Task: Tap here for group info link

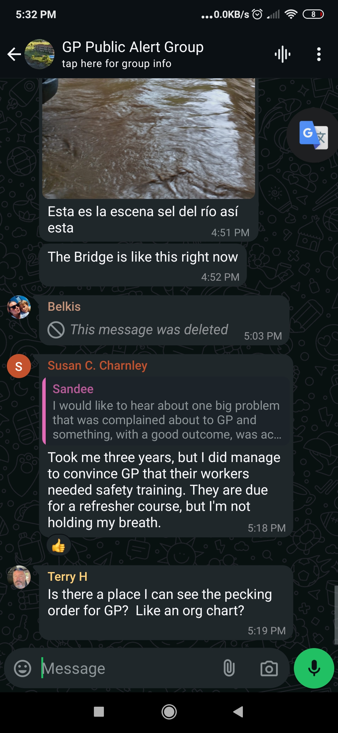Action: click(x=116, y=64)
